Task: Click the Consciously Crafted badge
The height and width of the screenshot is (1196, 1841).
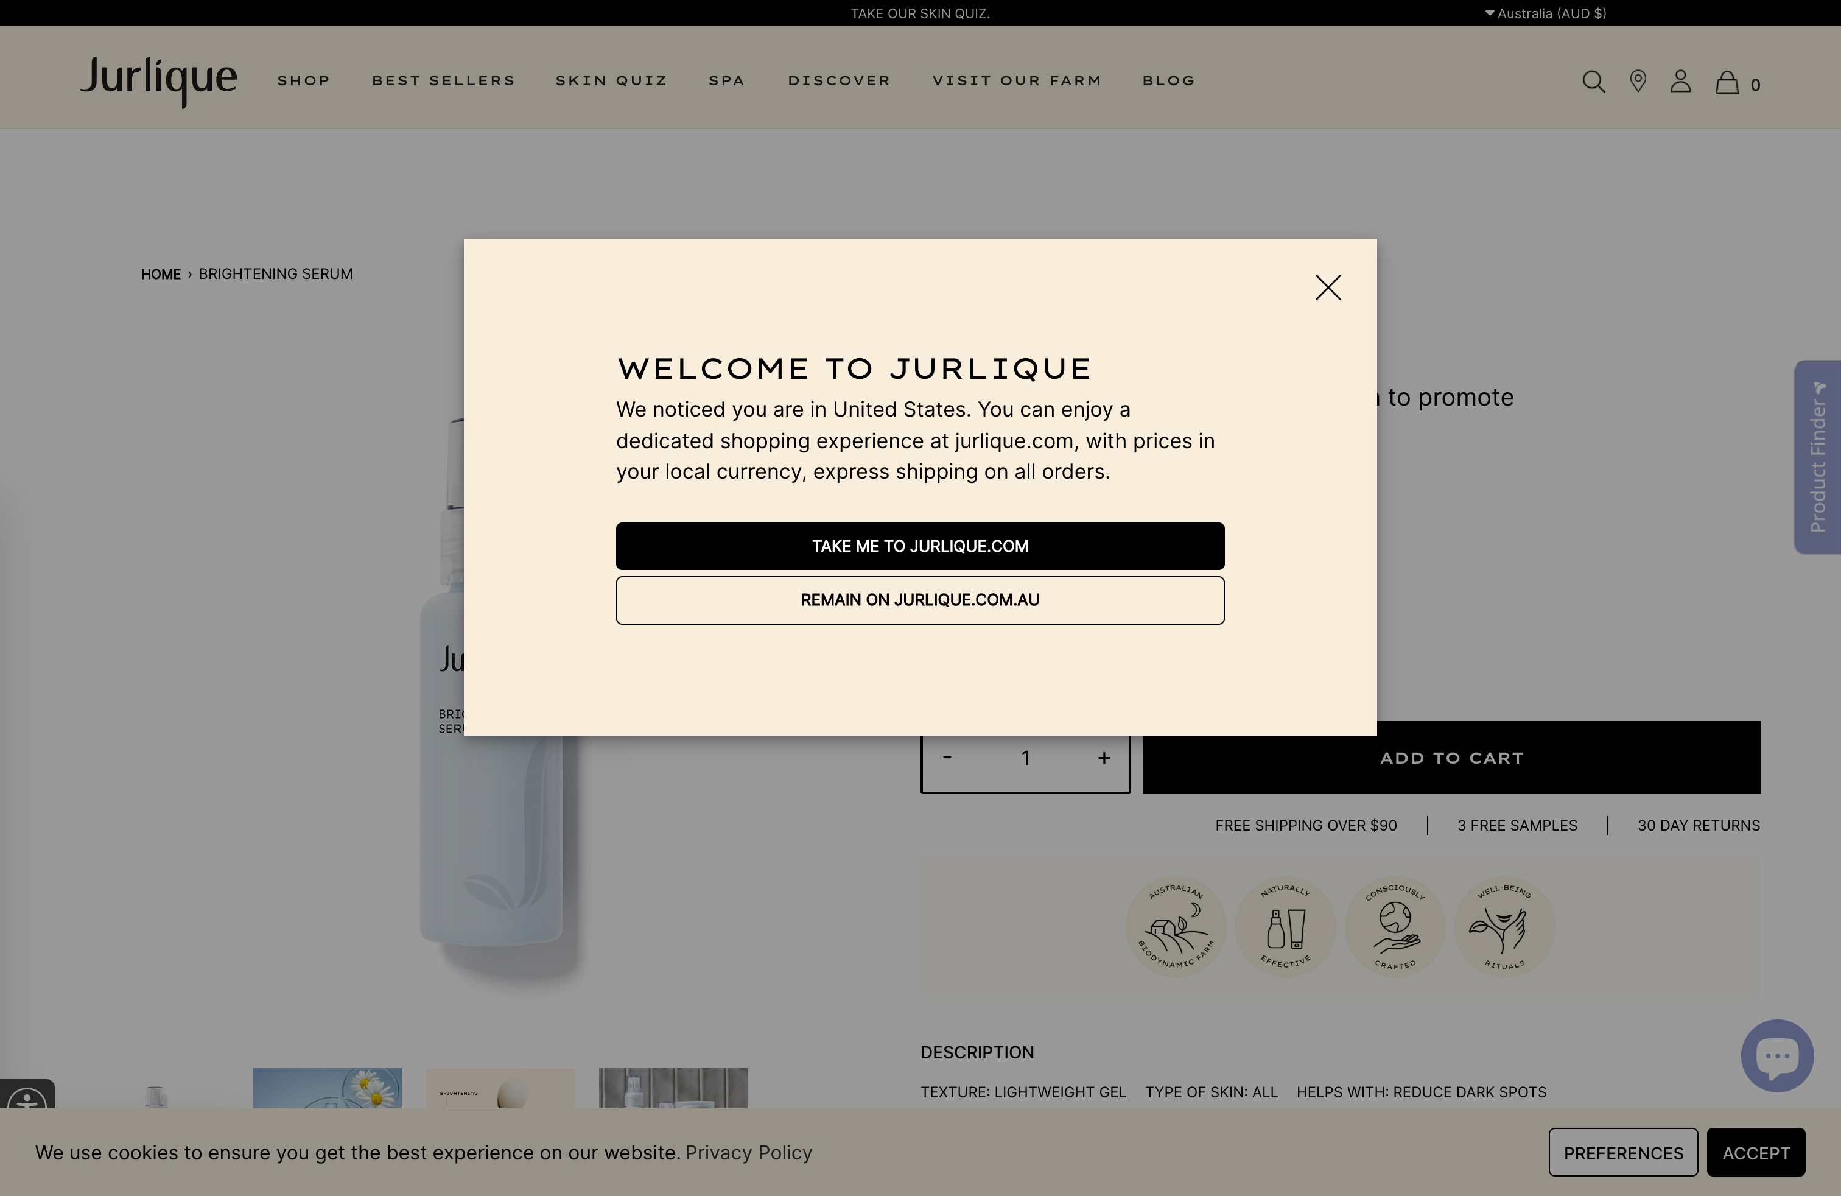Action: pos(1395,927)
